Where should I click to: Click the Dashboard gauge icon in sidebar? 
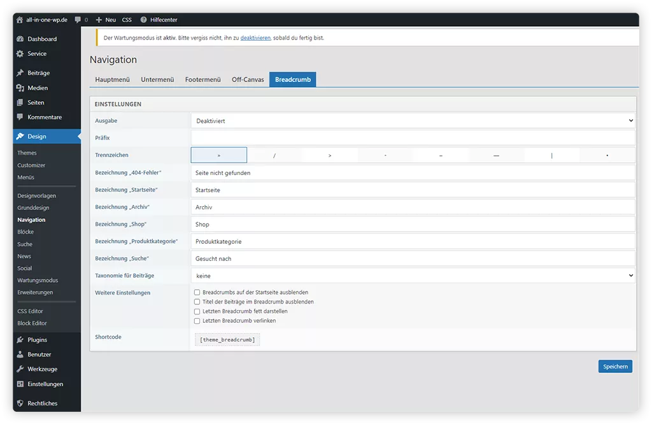[20, 39]
